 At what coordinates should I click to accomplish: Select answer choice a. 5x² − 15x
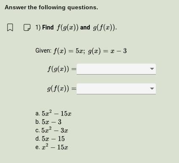[53, 113]
